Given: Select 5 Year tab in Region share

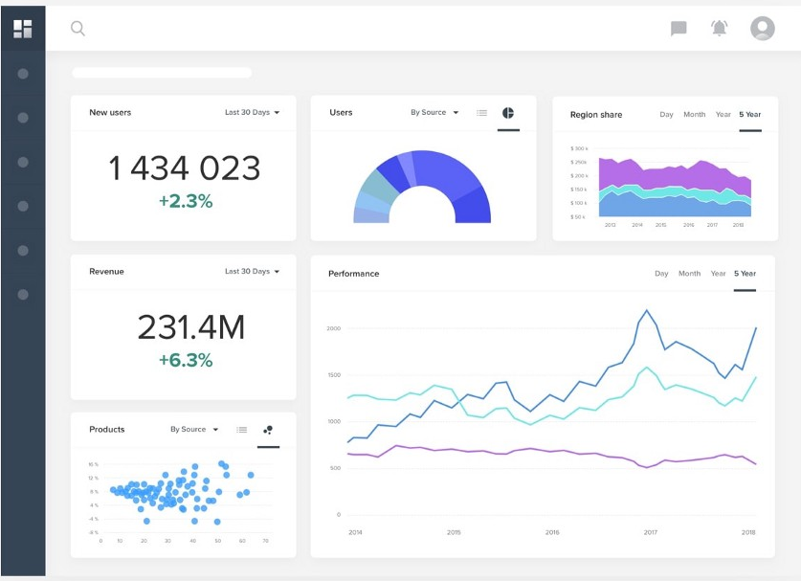Looking at the screenshot, I should click(750, 115).
